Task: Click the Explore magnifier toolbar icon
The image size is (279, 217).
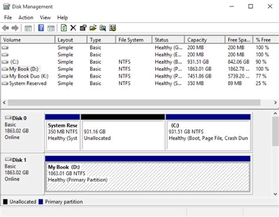Action: click(102, 28)
